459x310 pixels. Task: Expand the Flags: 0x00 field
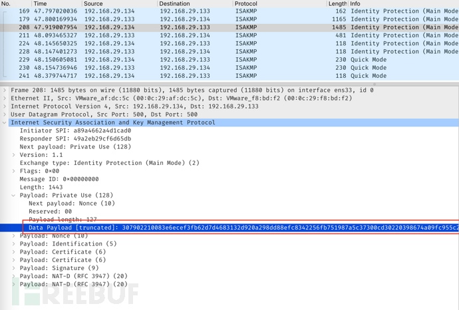[x=13, y=171]
